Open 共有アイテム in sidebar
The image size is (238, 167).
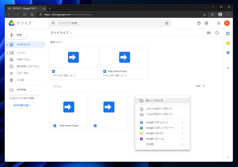25,59
